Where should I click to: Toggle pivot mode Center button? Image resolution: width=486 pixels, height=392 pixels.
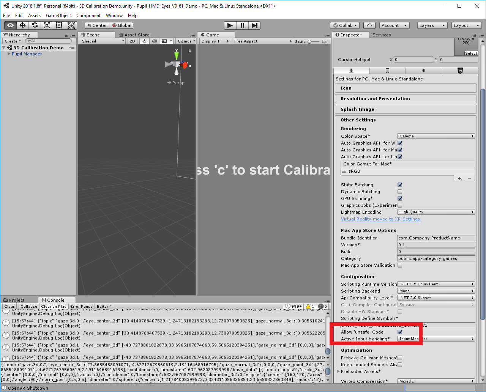[x=97, y=25]
